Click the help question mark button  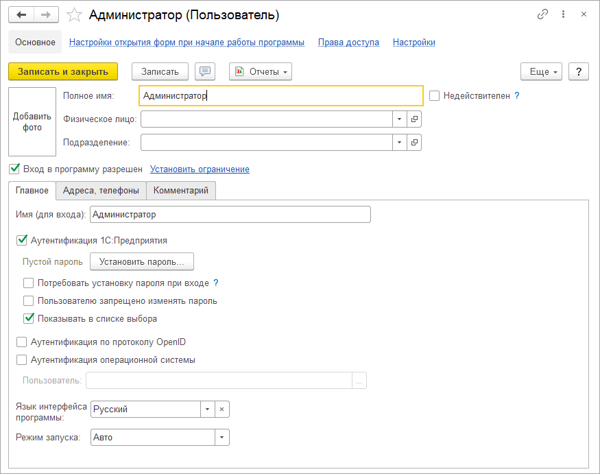coord(579,71)
